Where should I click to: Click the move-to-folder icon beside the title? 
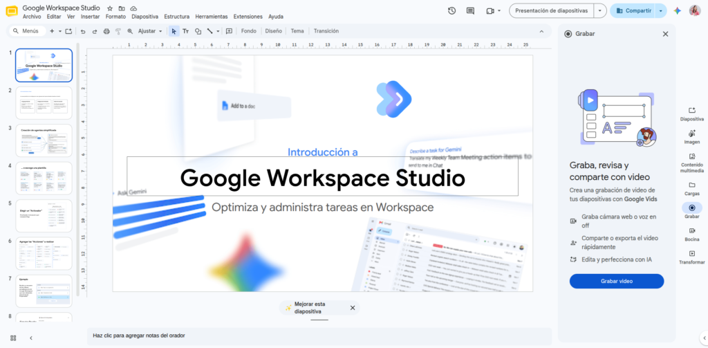coord(122,8)
